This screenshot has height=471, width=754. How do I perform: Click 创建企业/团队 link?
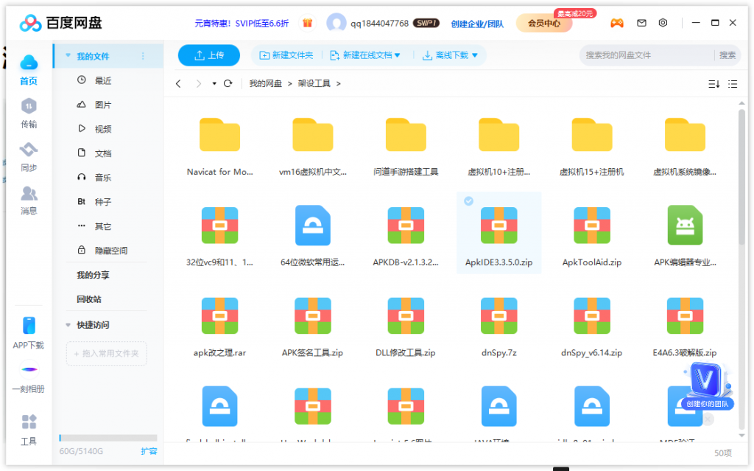click(x=477, y=24)
